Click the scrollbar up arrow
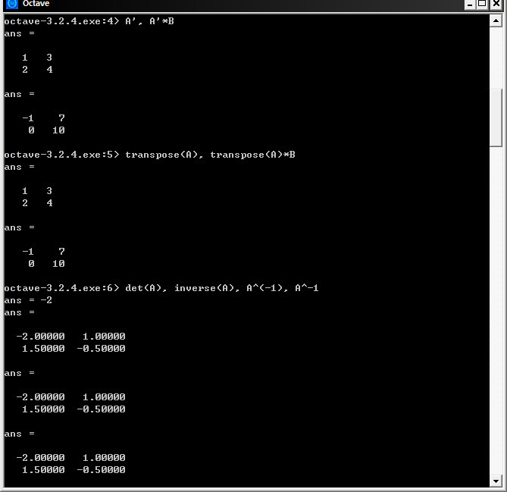Screen dimensions: 507x492 [496, 21]
